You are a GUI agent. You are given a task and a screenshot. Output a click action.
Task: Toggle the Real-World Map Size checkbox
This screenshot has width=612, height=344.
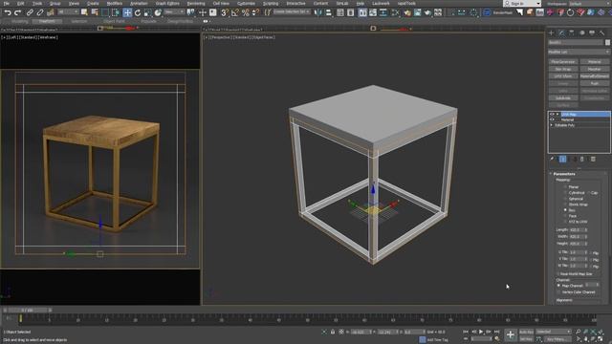558,274
